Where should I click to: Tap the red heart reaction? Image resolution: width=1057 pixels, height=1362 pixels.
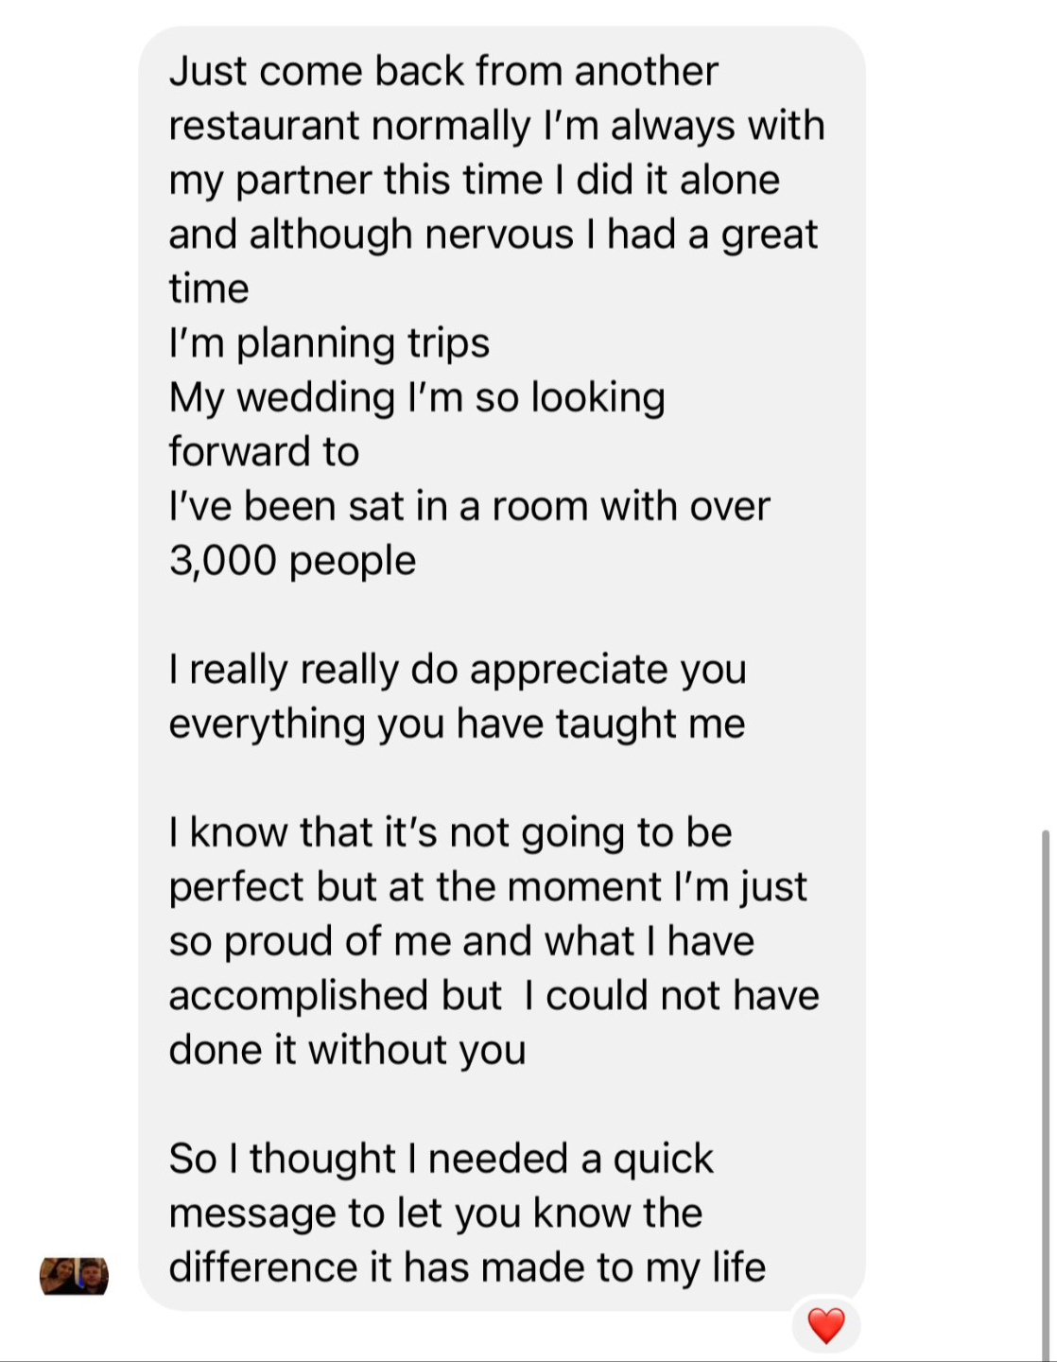click(x=825, y=1325)
